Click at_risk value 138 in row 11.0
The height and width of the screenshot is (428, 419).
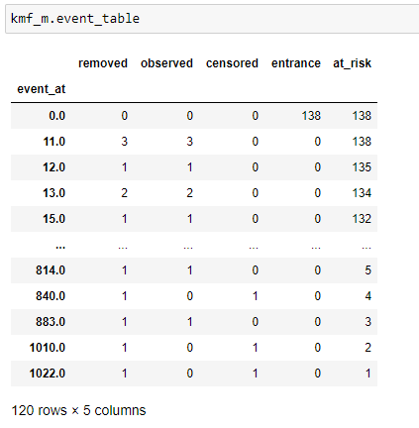tap(362, 142)
